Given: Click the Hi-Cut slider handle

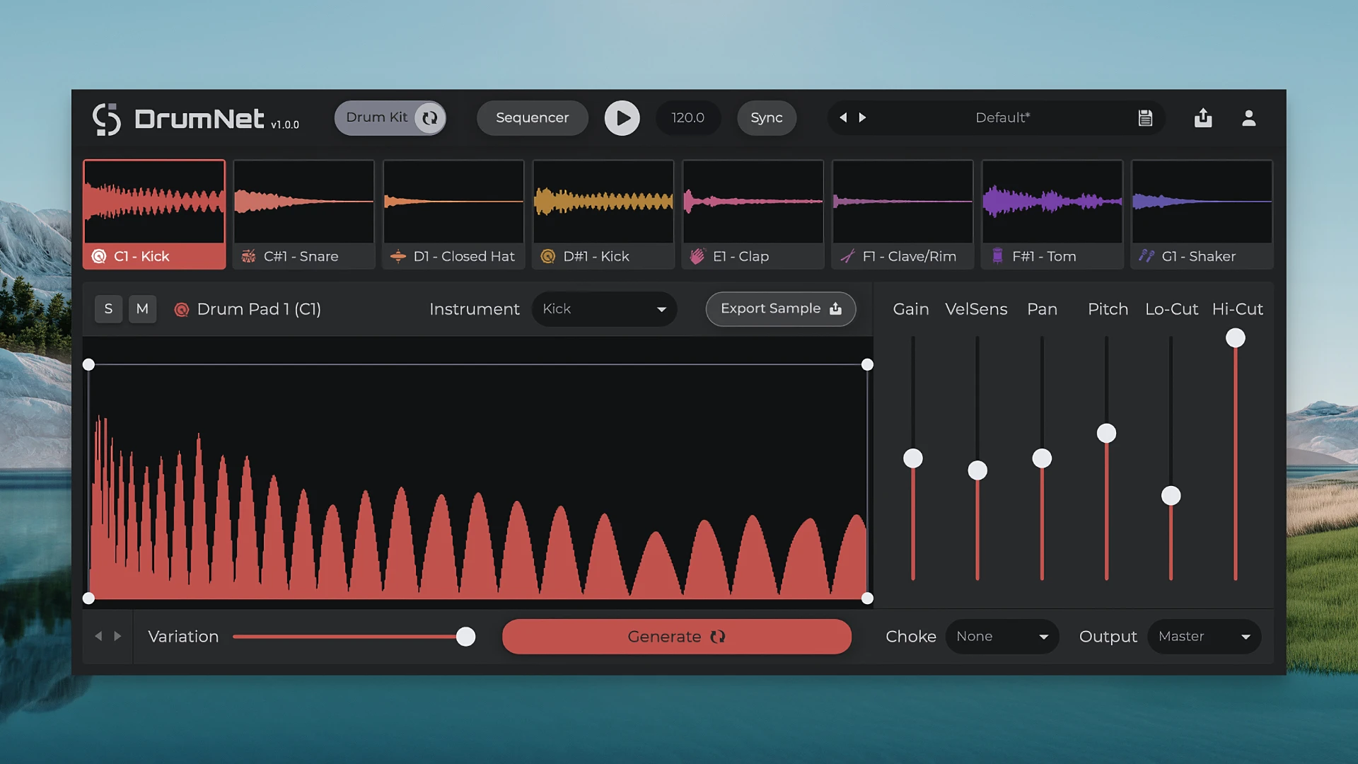Looking at the screenshot, I should [1236, 338].
